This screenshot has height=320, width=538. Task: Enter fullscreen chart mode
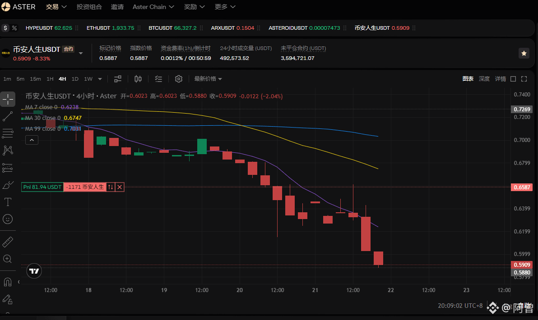pyautogui.click(x=524, y=79)
